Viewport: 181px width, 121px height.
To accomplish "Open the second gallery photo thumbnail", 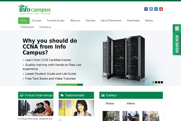I will (131, 116).
